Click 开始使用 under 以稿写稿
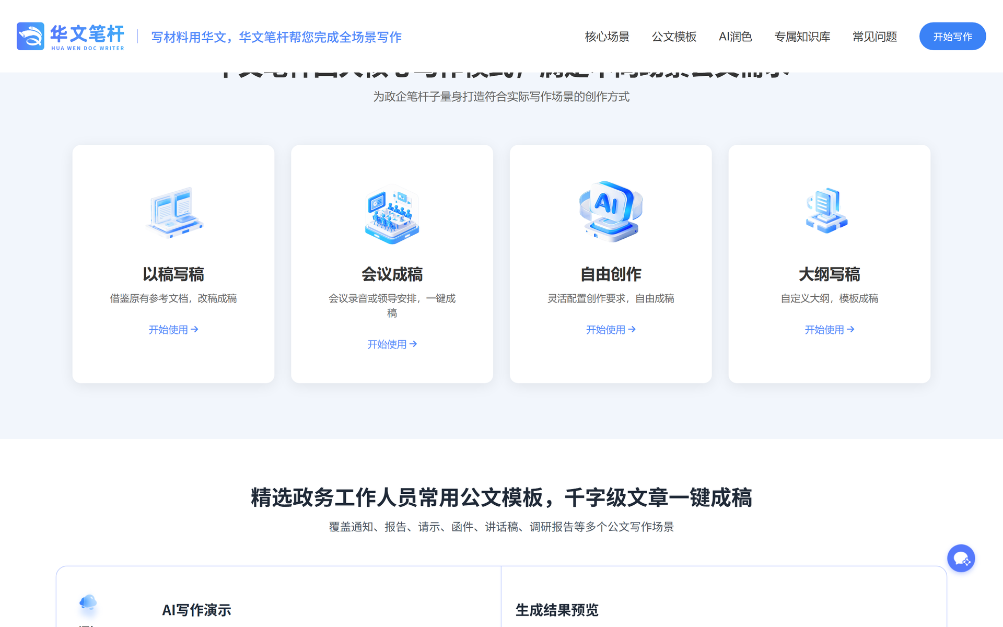Screen dimensions: 1003x627 click(173, 330)
